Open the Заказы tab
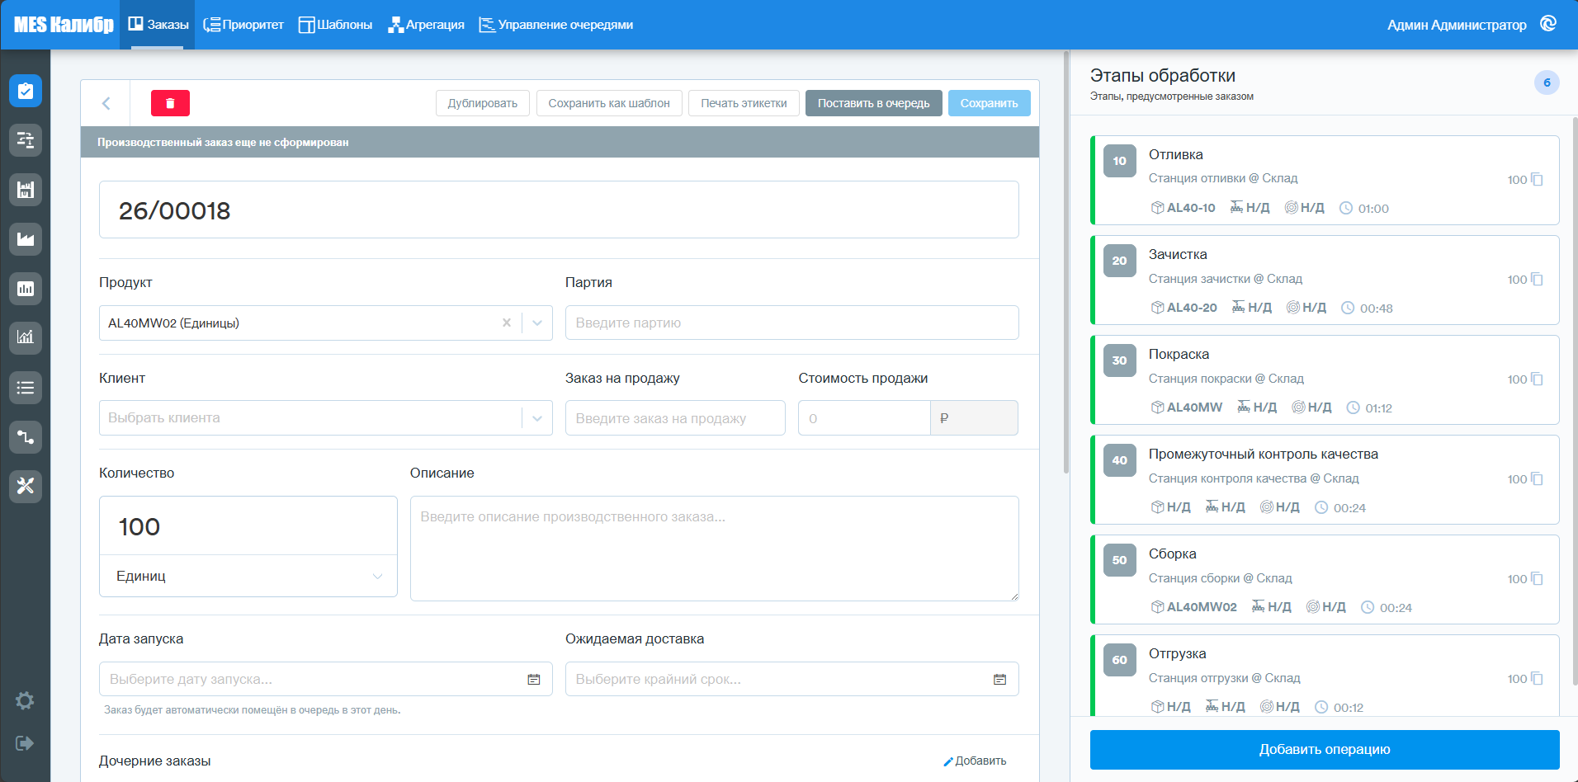1578x782 pixels. pos(158,25)
